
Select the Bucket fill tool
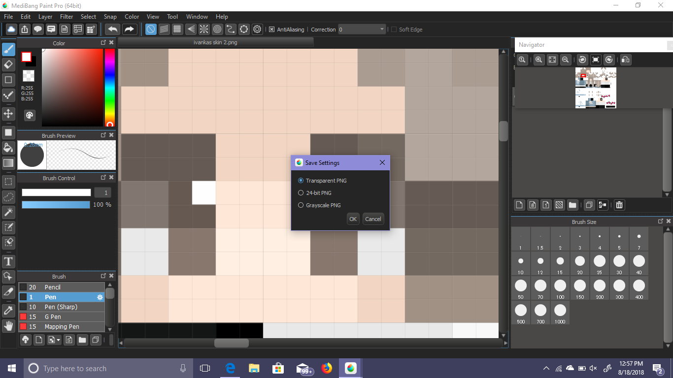click(x=8, y=147)
